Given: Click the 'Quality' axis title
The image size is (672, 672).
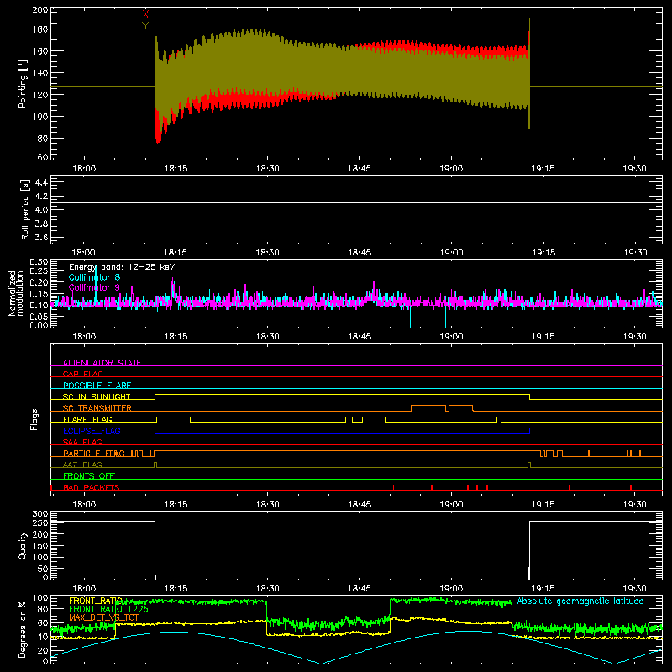Looking at the screenshot, I should click(23, 545).
